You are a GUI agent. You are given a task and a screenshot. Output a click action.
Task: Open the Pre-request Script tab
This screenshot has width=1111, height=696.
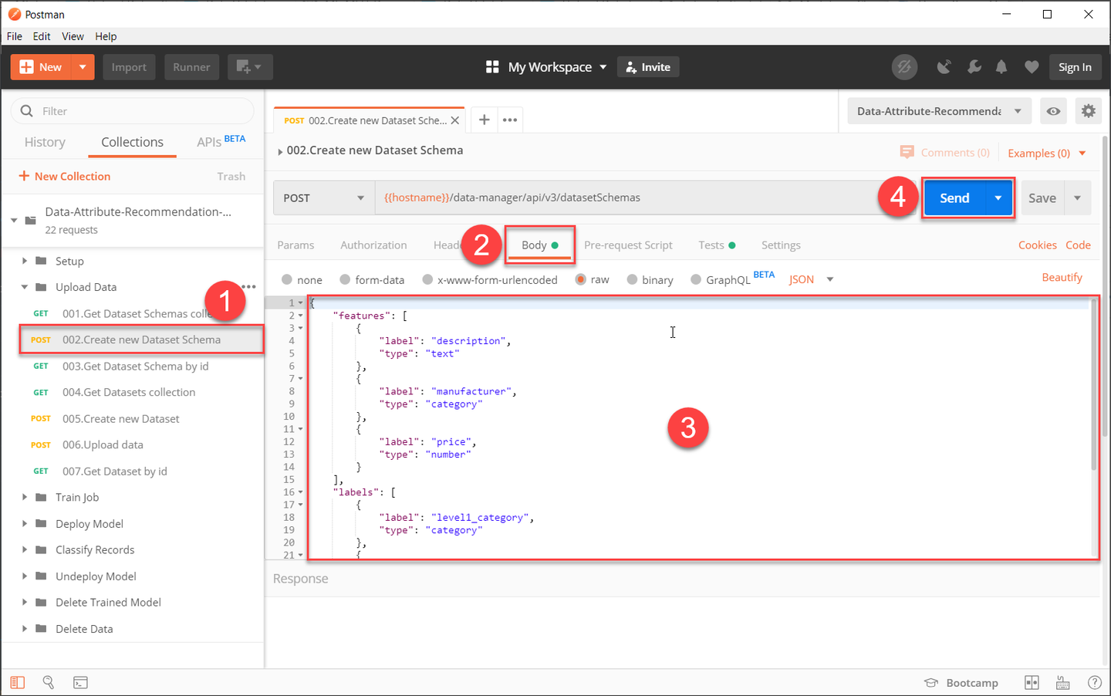point(628,245)
